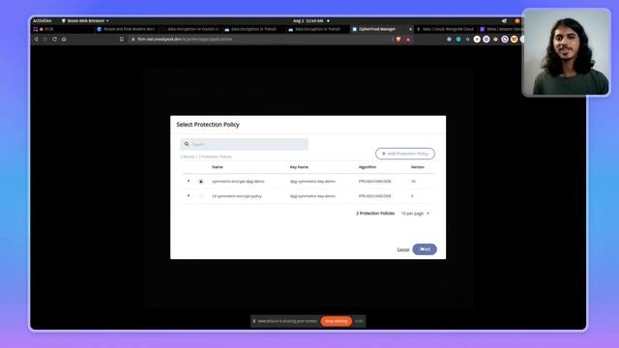
Task: Click the search magnifier icon in dialog
Action: pyautogui.click(x=187, y=144)
